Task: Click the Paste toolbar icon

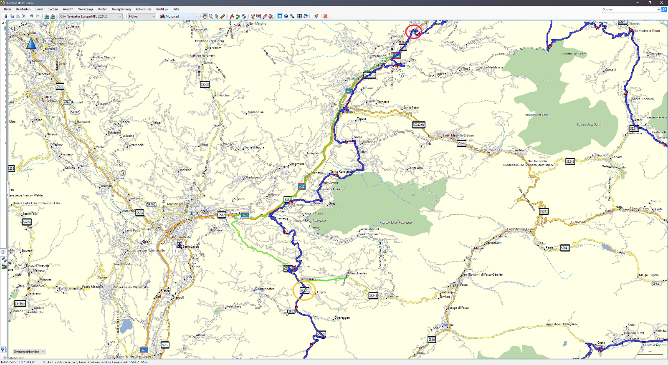Action: click(18, 16)
